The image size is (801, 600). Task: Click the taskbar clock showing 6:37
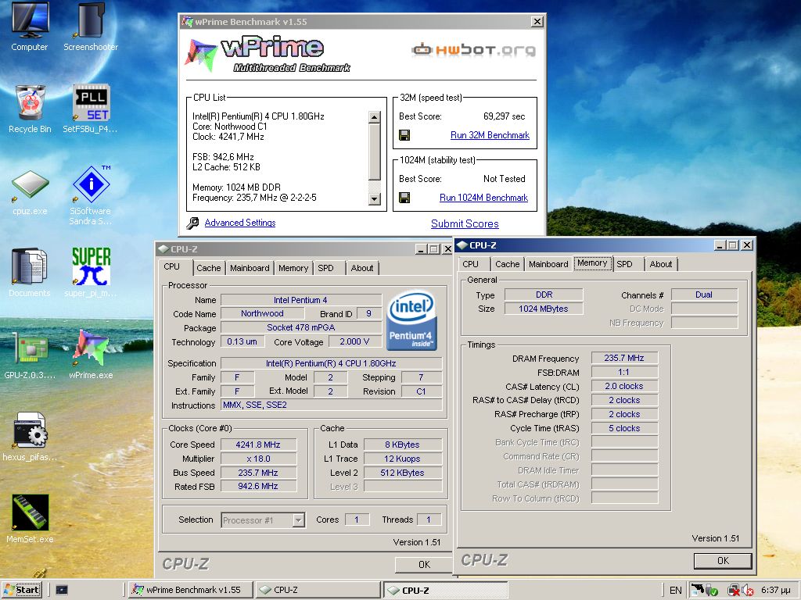point(776,591)
